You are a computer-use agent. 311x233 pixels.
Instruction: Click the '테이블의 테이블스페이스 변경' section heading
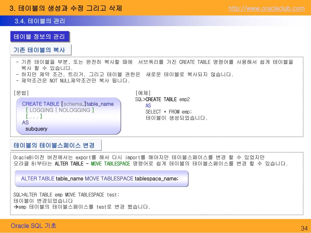tap(56, 145)
